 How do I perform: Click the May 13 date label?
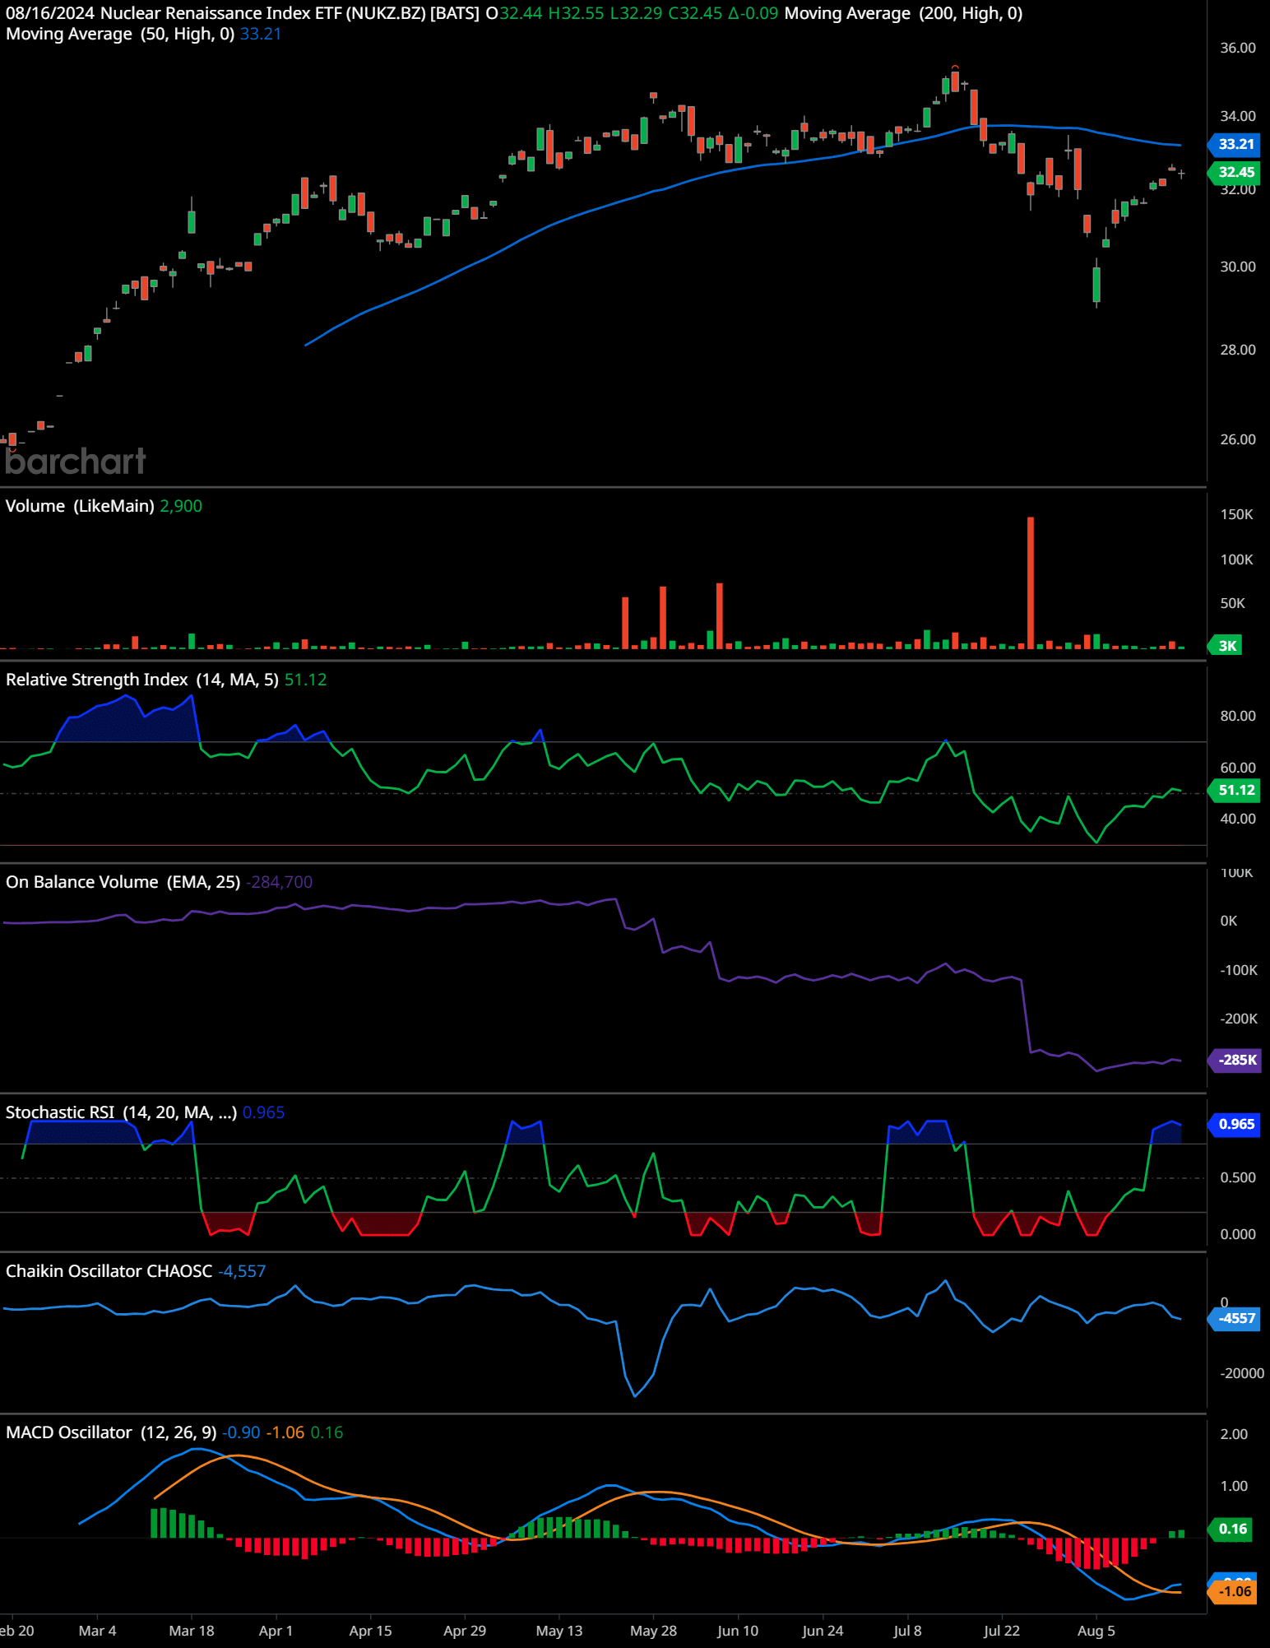pos(559,1631)
